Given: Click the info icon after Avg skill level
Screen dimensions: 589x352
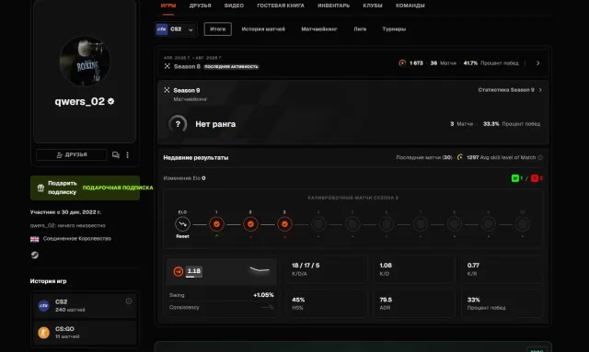Looking at the screenshot, I should click(540, 157).
